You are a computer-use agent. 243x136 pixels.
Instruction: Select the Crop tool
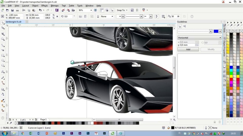pos(3,34)
